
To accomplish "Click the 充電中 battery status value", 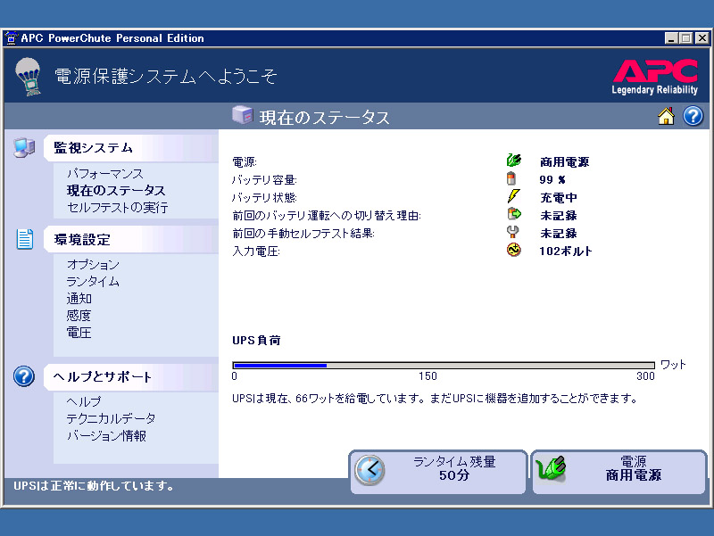I will coord(559,197).
